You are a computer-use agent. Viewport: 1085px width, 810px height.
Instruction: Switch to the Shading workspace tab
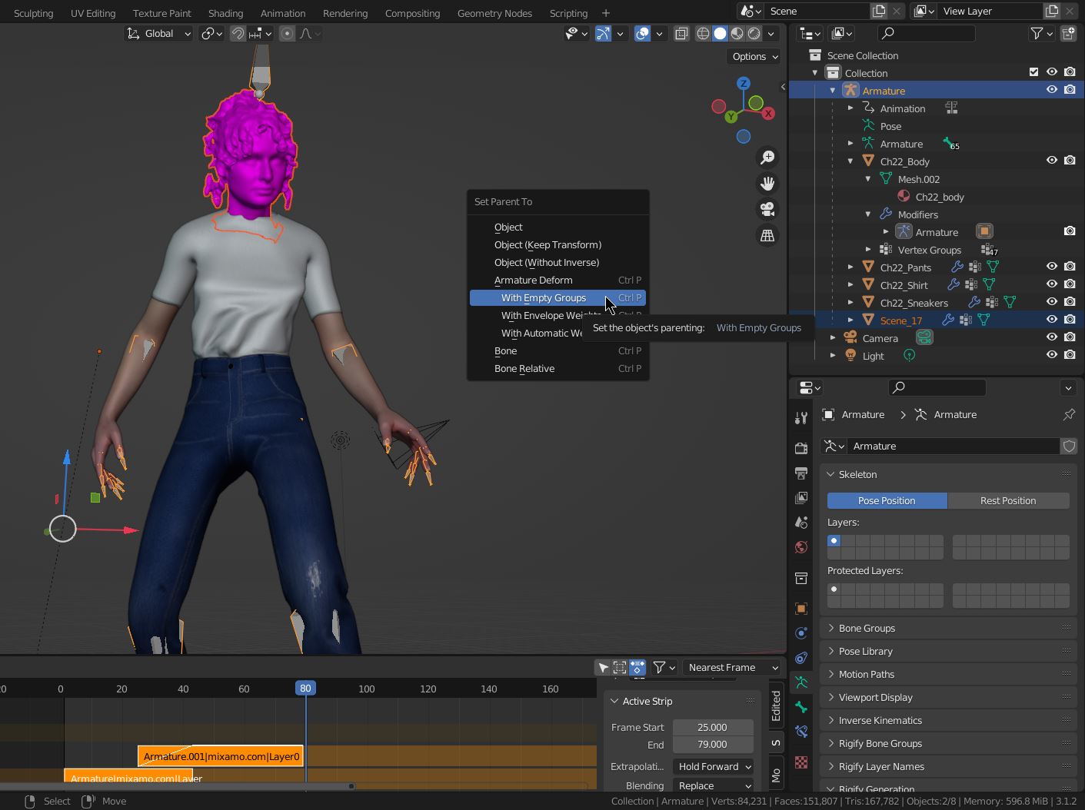[x=225, y=13]
